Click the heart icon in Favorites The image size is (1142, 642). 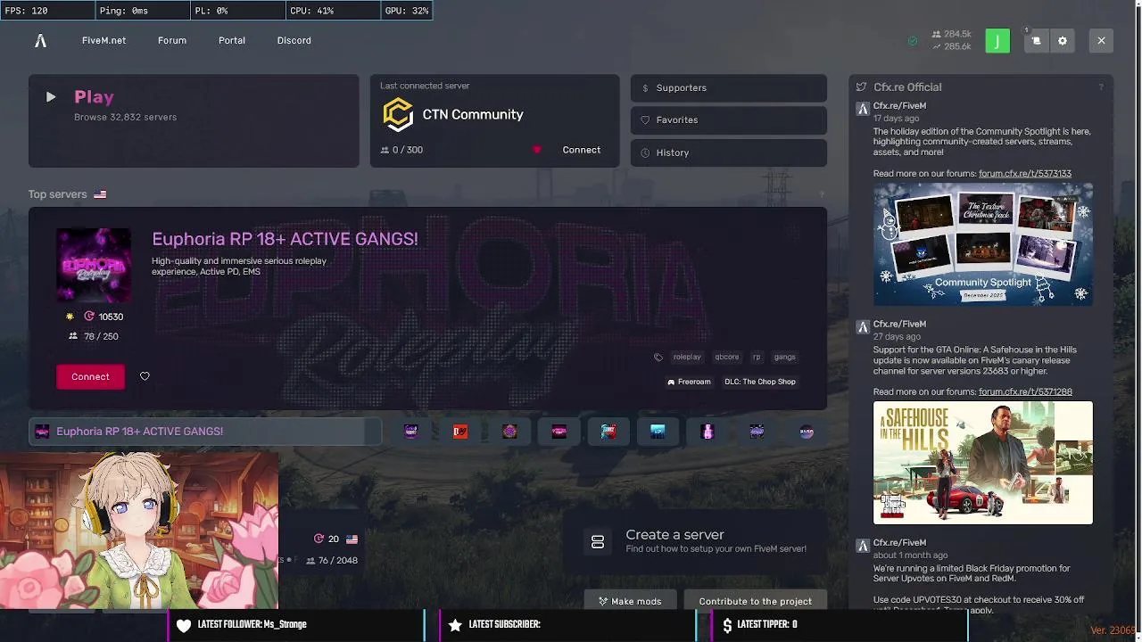coord(645,120)
